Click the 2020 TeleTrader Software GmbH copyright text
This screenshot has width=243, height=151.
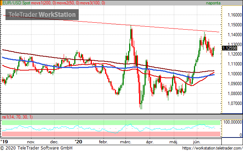click(36, 148)
